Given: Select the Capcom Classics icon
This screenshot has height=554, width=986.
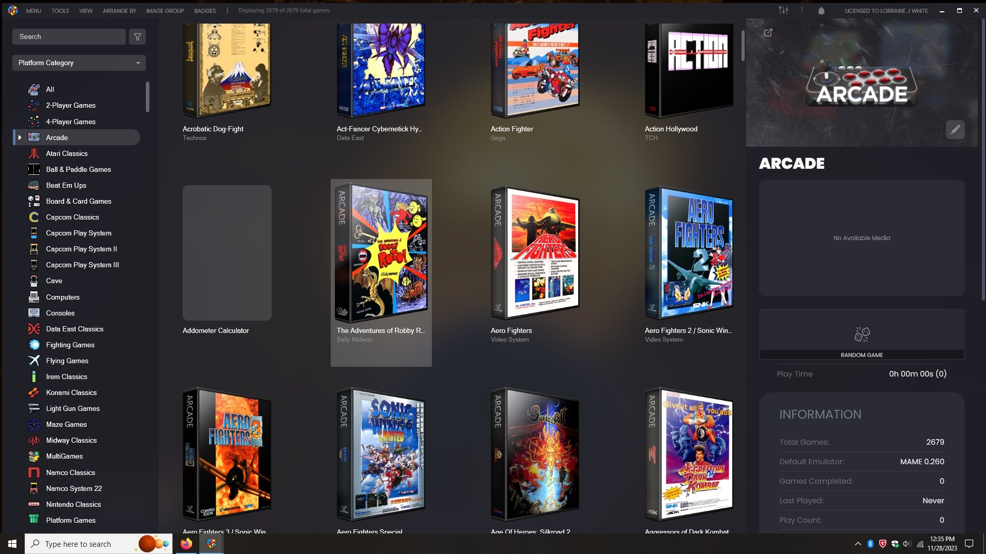Looking at the screenshot, I should click(34, 217).
